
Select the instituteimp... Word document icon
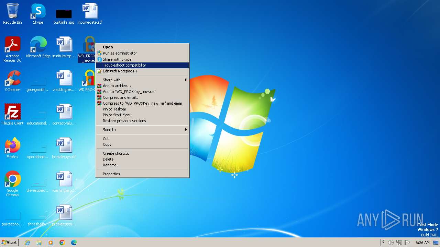tap(64, 47)
